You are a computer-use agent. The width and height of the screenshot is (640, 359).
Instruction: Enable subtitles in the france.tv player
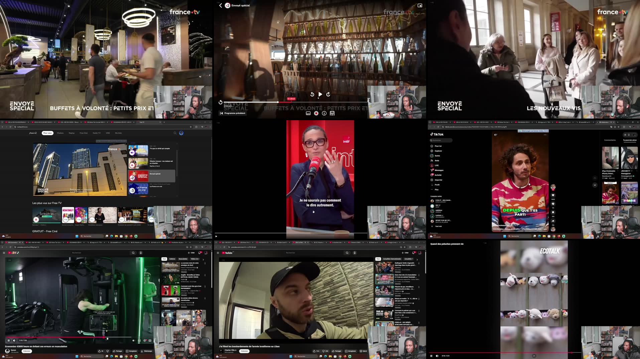pos(308,113)
